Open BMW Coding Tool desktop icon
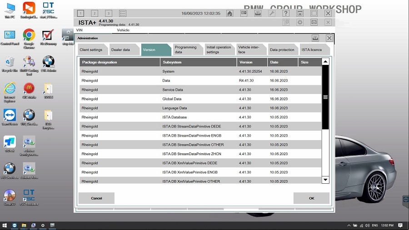 [29, 66]
